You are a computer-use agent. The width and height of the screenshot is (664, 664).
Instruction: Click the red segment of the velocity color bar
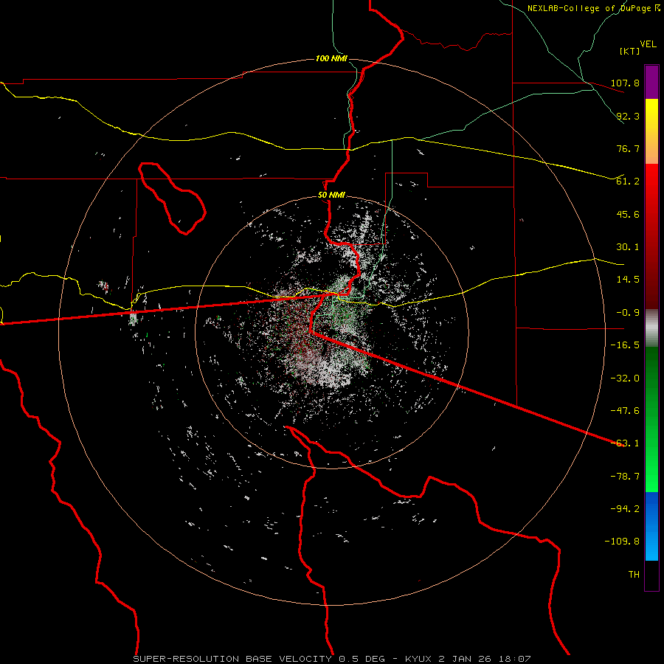pos(651,236)
